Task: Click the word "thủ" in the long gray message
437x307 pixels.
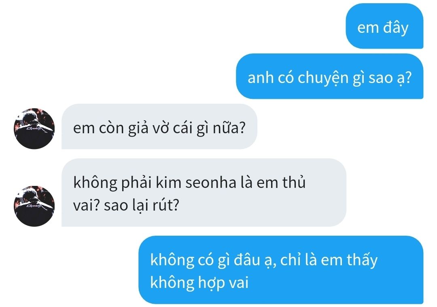Action: click(x=294, y=182)
